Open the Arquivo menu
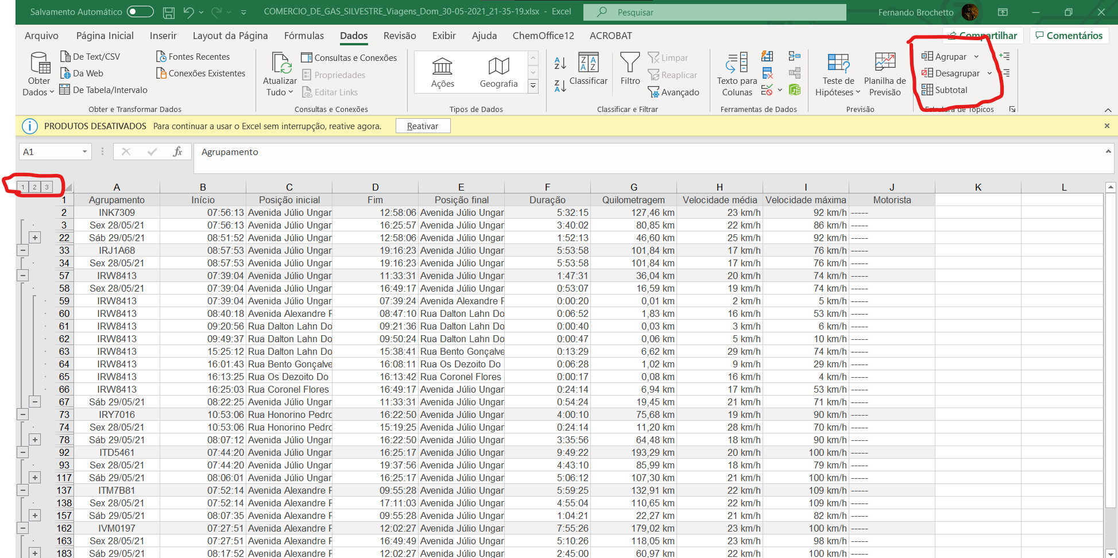The image size is (1118, 558). click(x=41, y=36)
